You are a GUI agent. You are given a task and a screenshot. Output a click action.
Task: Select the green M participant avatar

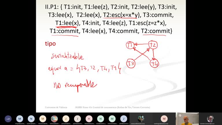(112, 119)
